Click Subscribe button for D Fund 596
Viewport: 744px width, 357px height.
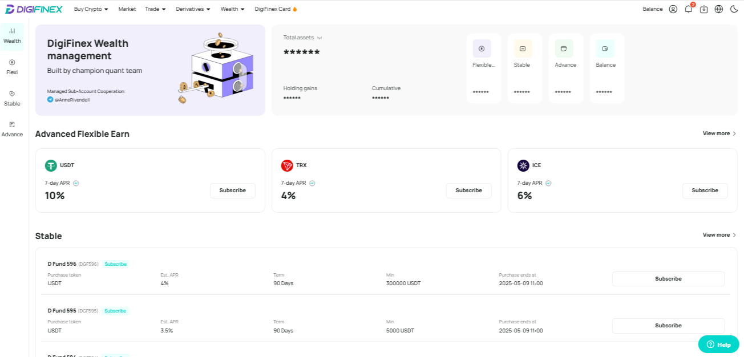(x=668, y=279)
